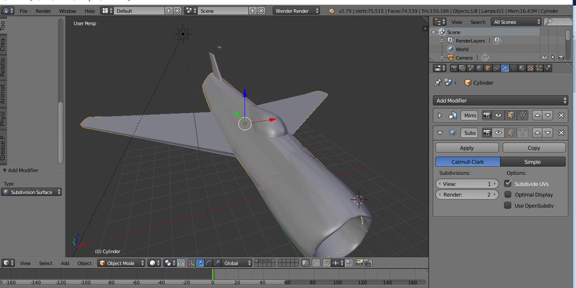Toggle Camera visibility eye in outliner
The image size is (576, 288).
tap(544, 57)
